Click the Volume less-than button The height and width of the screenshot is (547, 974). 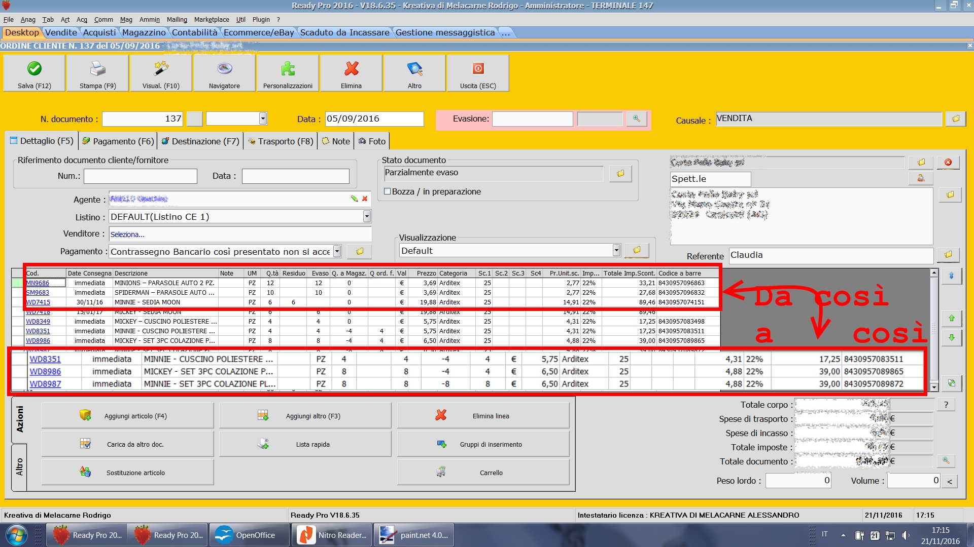950,481
